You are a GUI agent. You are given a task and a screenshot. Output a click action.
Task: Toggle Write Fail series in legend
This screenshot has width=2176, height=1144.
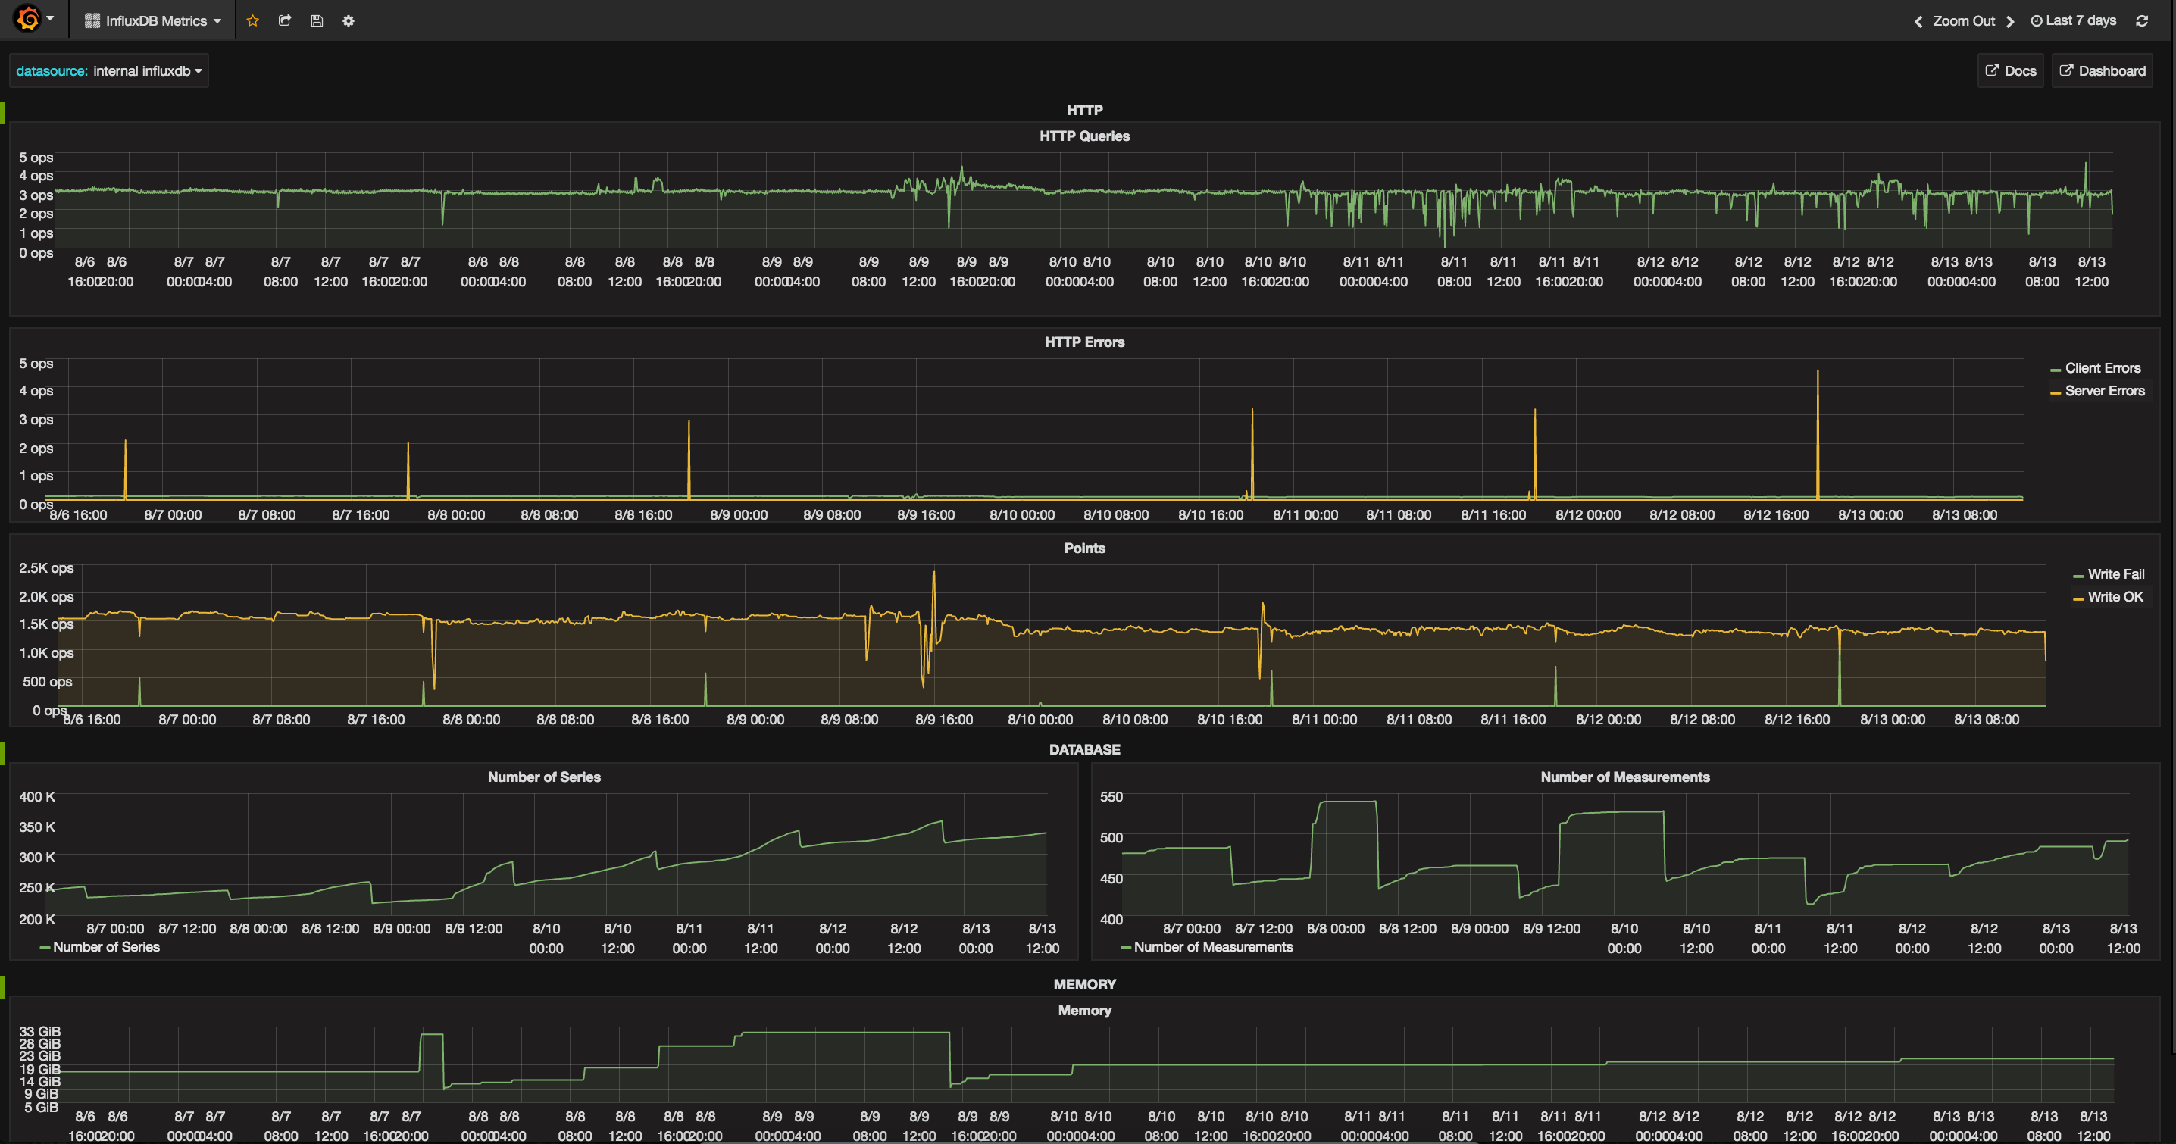[2115, 574]
